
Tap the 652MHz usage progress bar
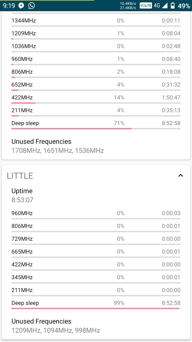click(x=96, y=90)
